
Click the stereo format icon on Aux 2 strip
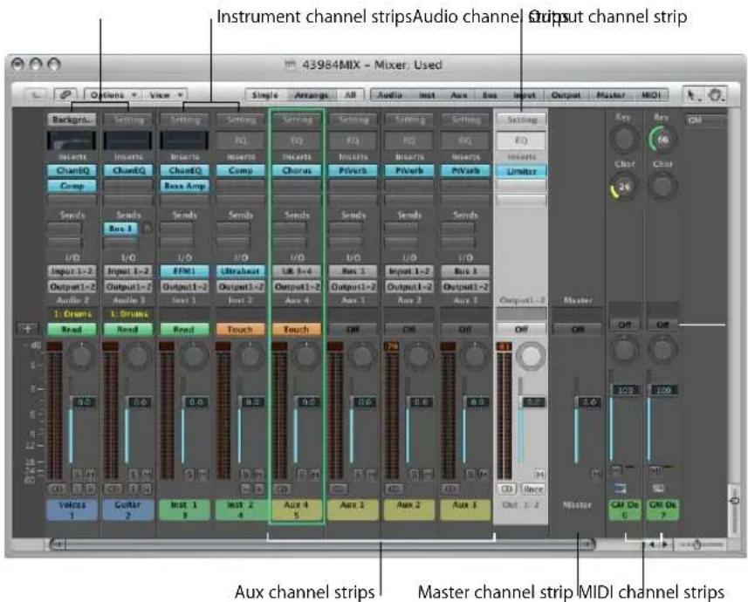(x=394, y=489)
